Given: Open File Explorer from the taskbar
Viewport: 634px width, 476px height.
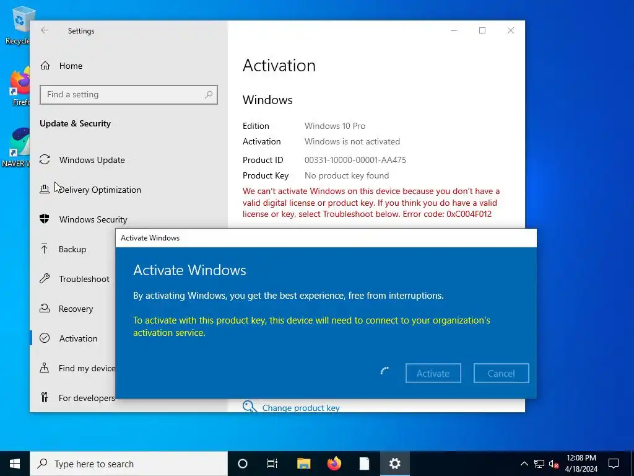Looking at the screenshot, I should click(x=303, y=464).
